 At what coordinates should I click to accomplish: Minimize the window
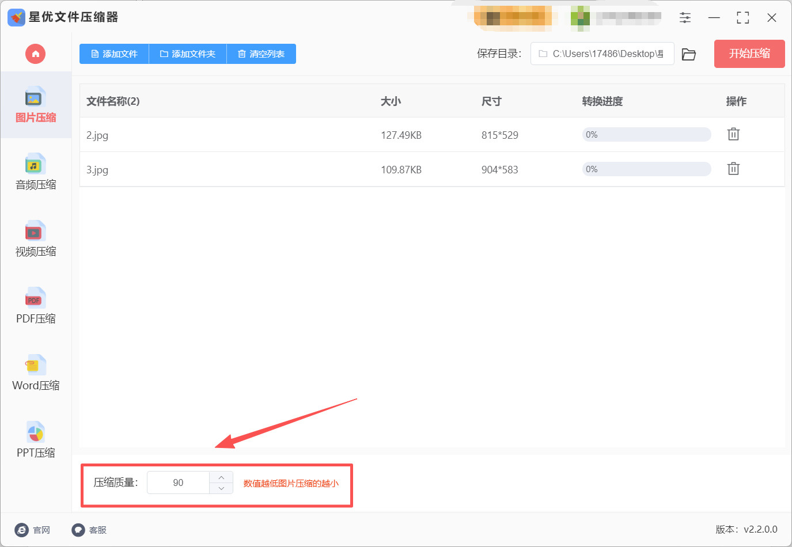714,18
